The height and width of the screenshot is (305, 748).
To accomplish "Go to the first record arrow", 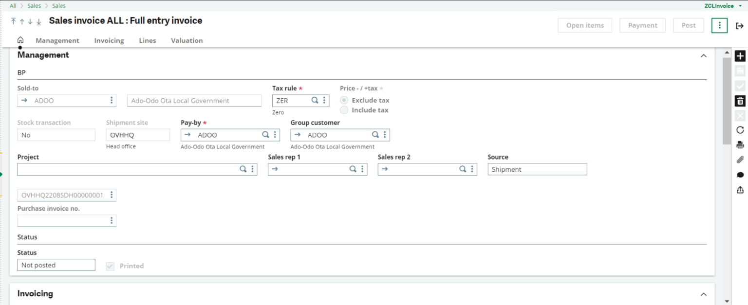I will coord(14,21).
